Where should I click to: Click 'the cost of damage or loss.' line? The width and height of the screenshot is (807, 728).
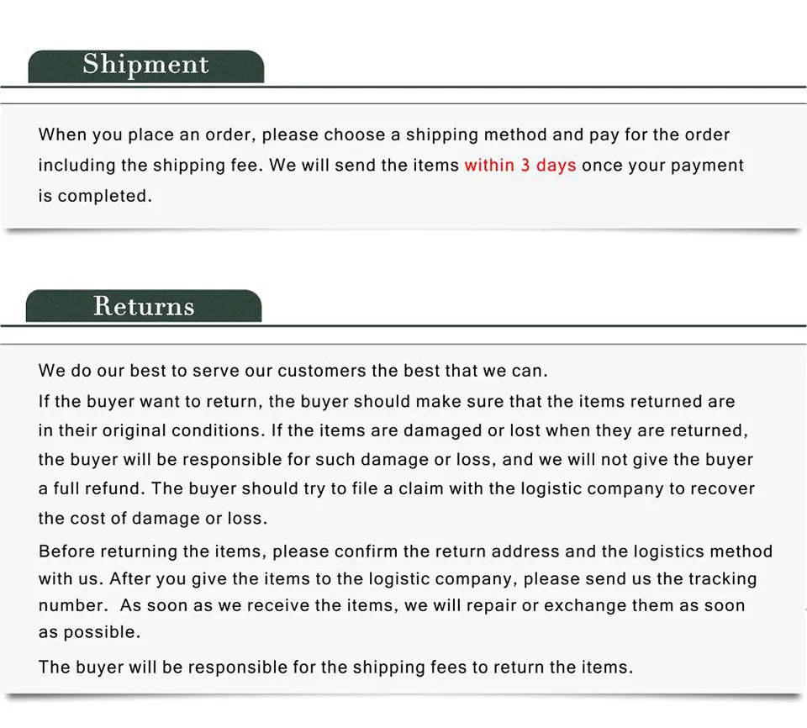152,519
